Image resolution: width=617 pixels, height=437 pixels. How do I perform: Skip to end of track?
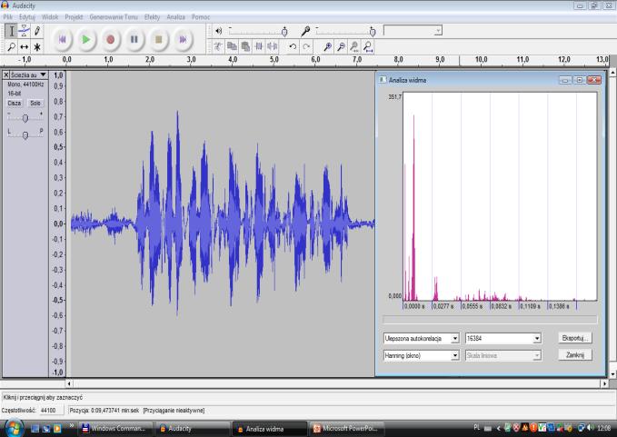point(183,39)
